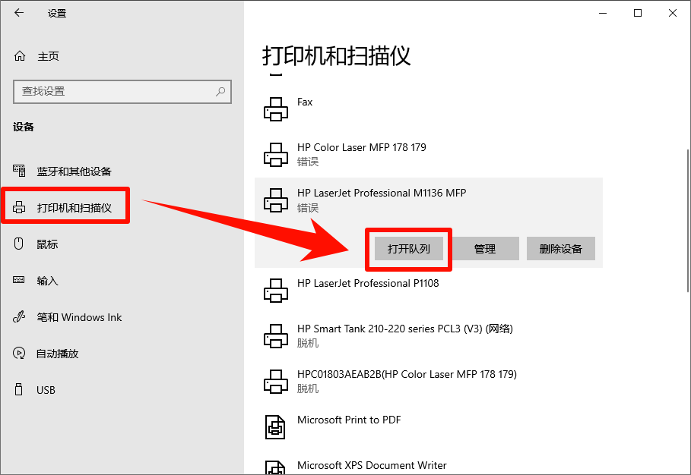Open the 自动播放 settings page
This screenshot has height=475, width=691.
tap(57, 354)
